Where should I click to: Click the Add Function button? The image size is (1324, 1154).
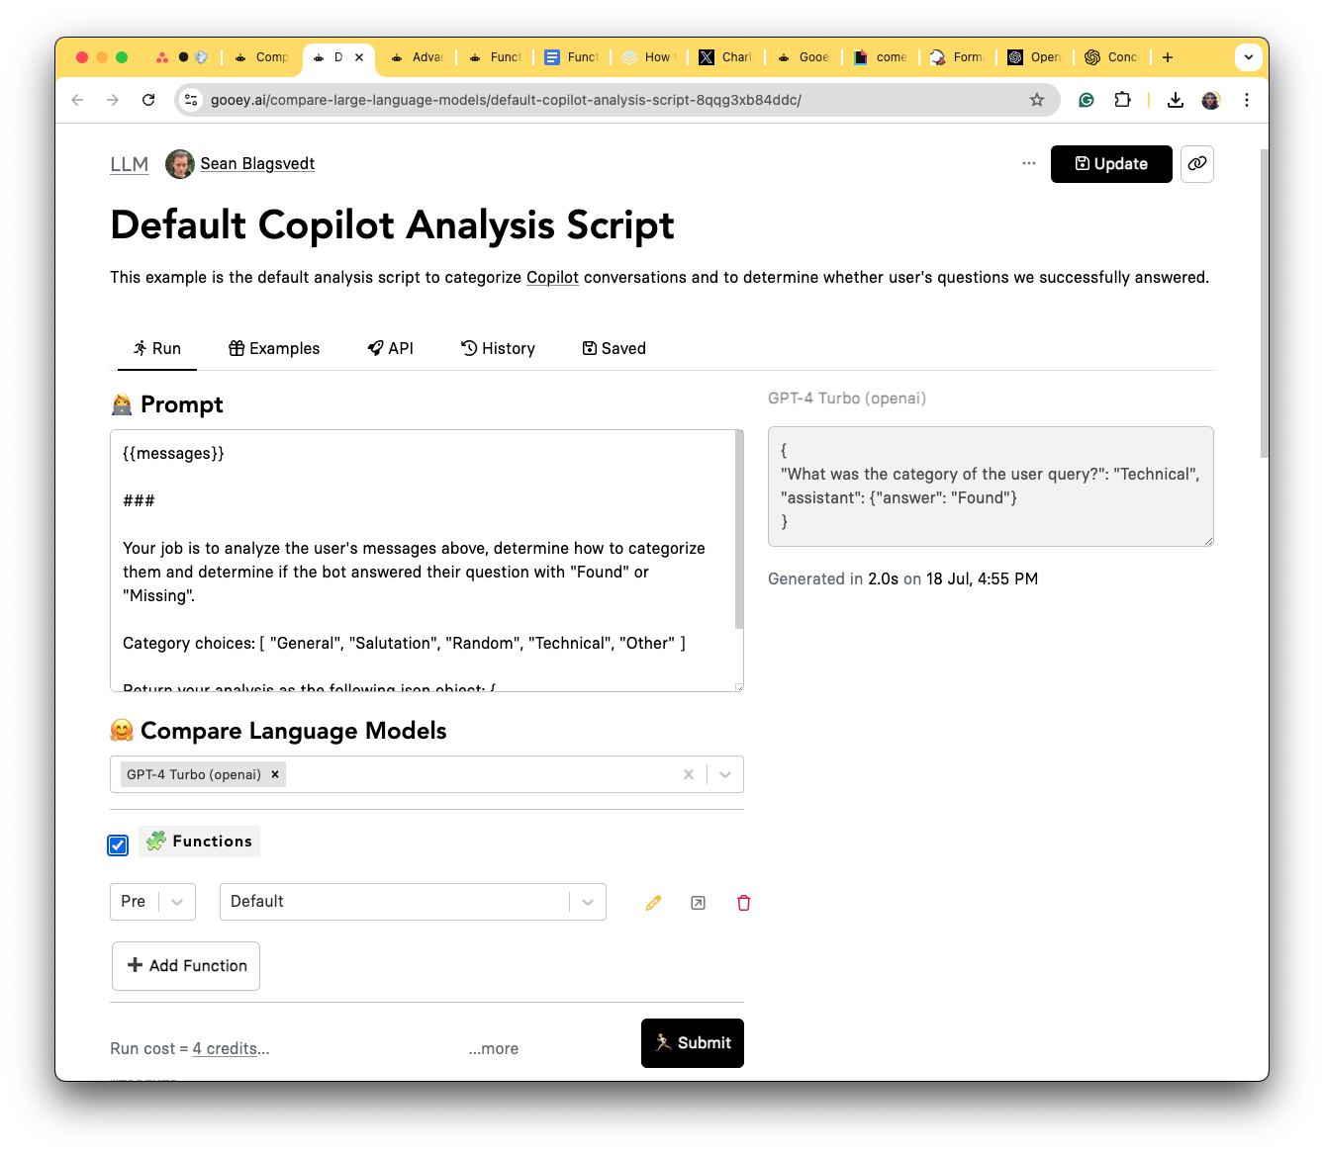click(x=186, y=966)
